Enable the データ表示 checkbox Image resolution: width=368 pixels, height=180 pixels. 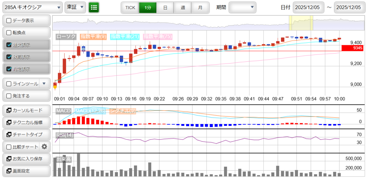9,21
